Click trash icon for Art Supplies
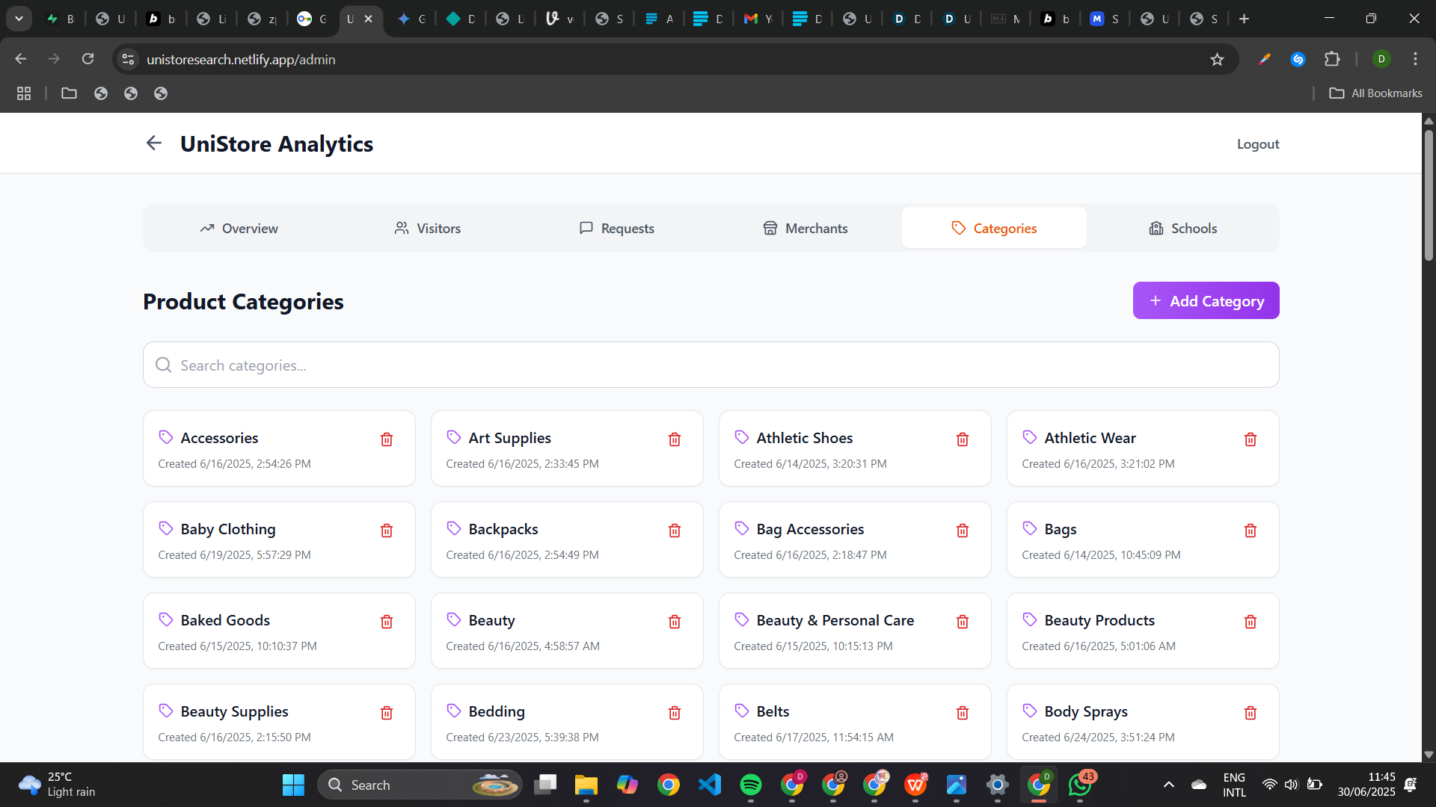1436x807 pixels. [x=675, y=439]
